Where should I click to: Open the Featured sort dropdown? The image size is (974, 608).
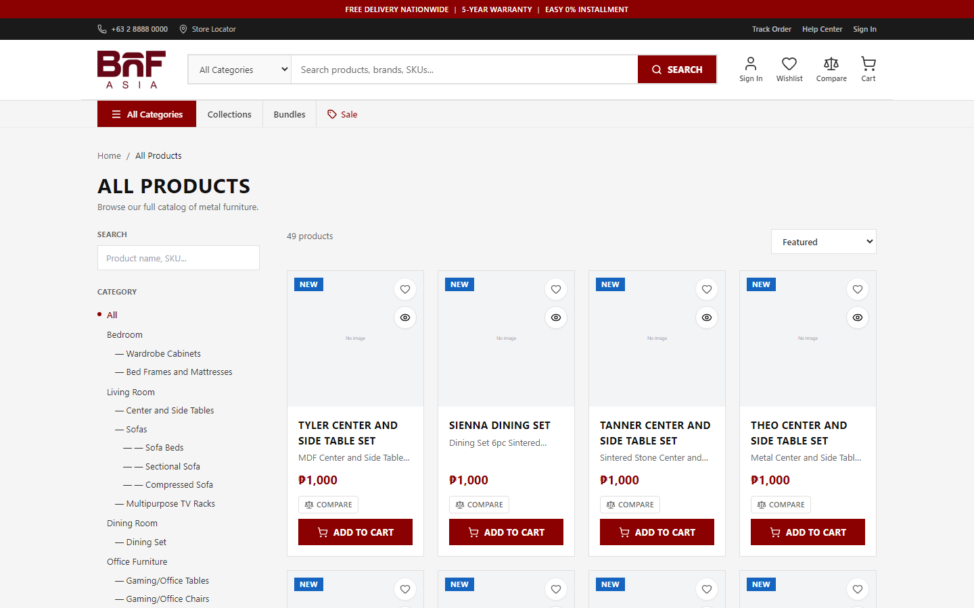point(824,242)
